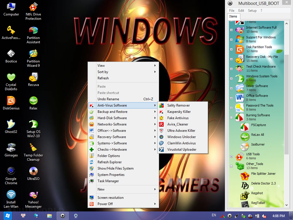Click scroll down arrow in Items panel
This screenshot has height=220, width=293.
coord(287,205)
